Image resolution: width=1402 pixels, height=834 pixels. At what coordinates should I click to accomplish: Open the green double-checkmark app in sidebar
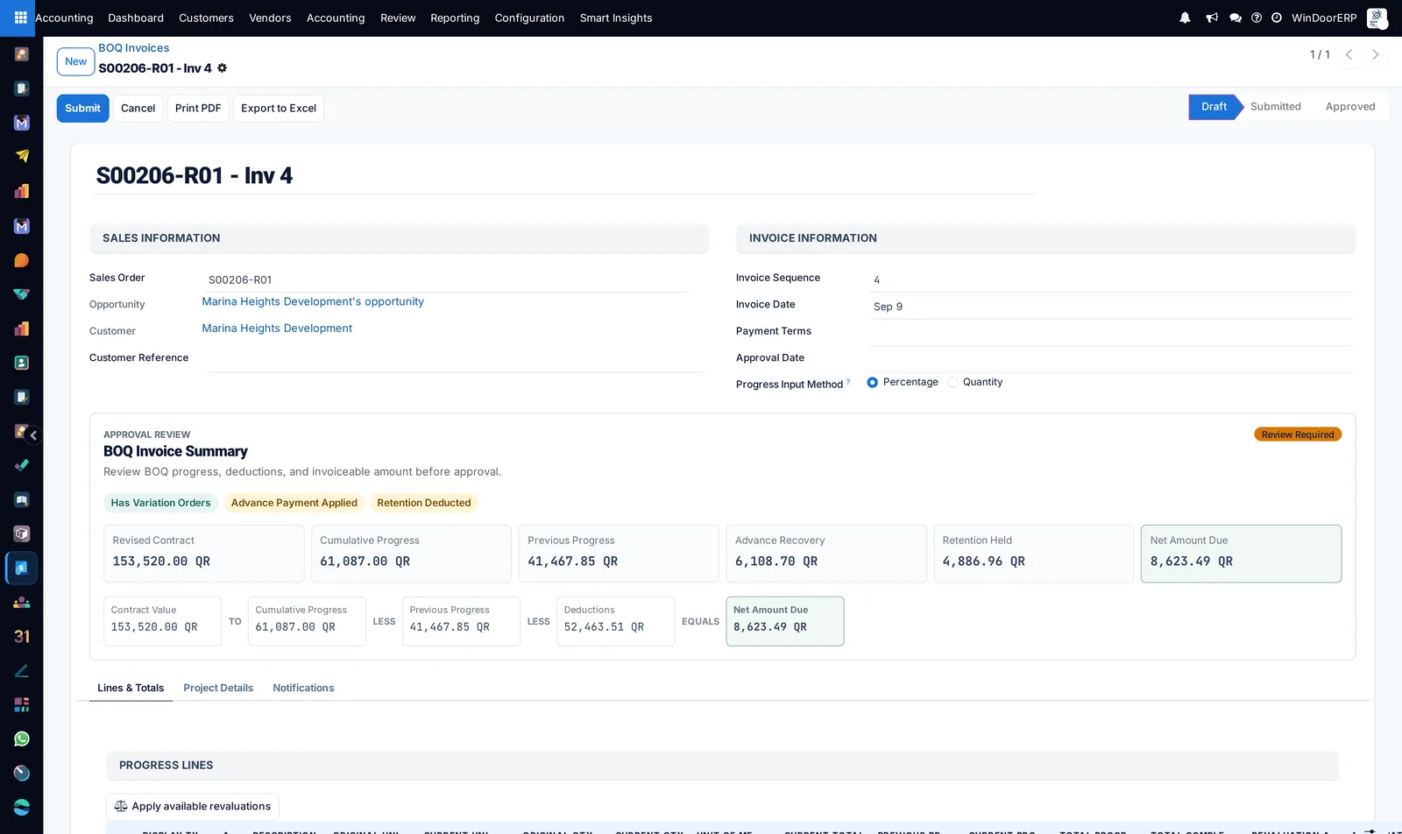(x=22, y=465)
